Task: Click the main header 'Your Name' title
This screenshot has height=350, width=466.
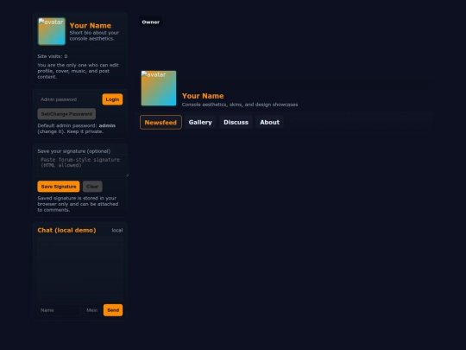Action: [203, 96]
